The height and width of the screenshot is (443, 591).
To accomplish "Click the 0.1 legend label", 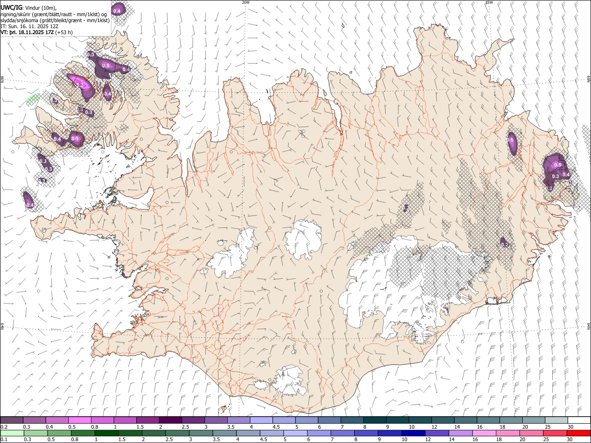I will 4,439.
